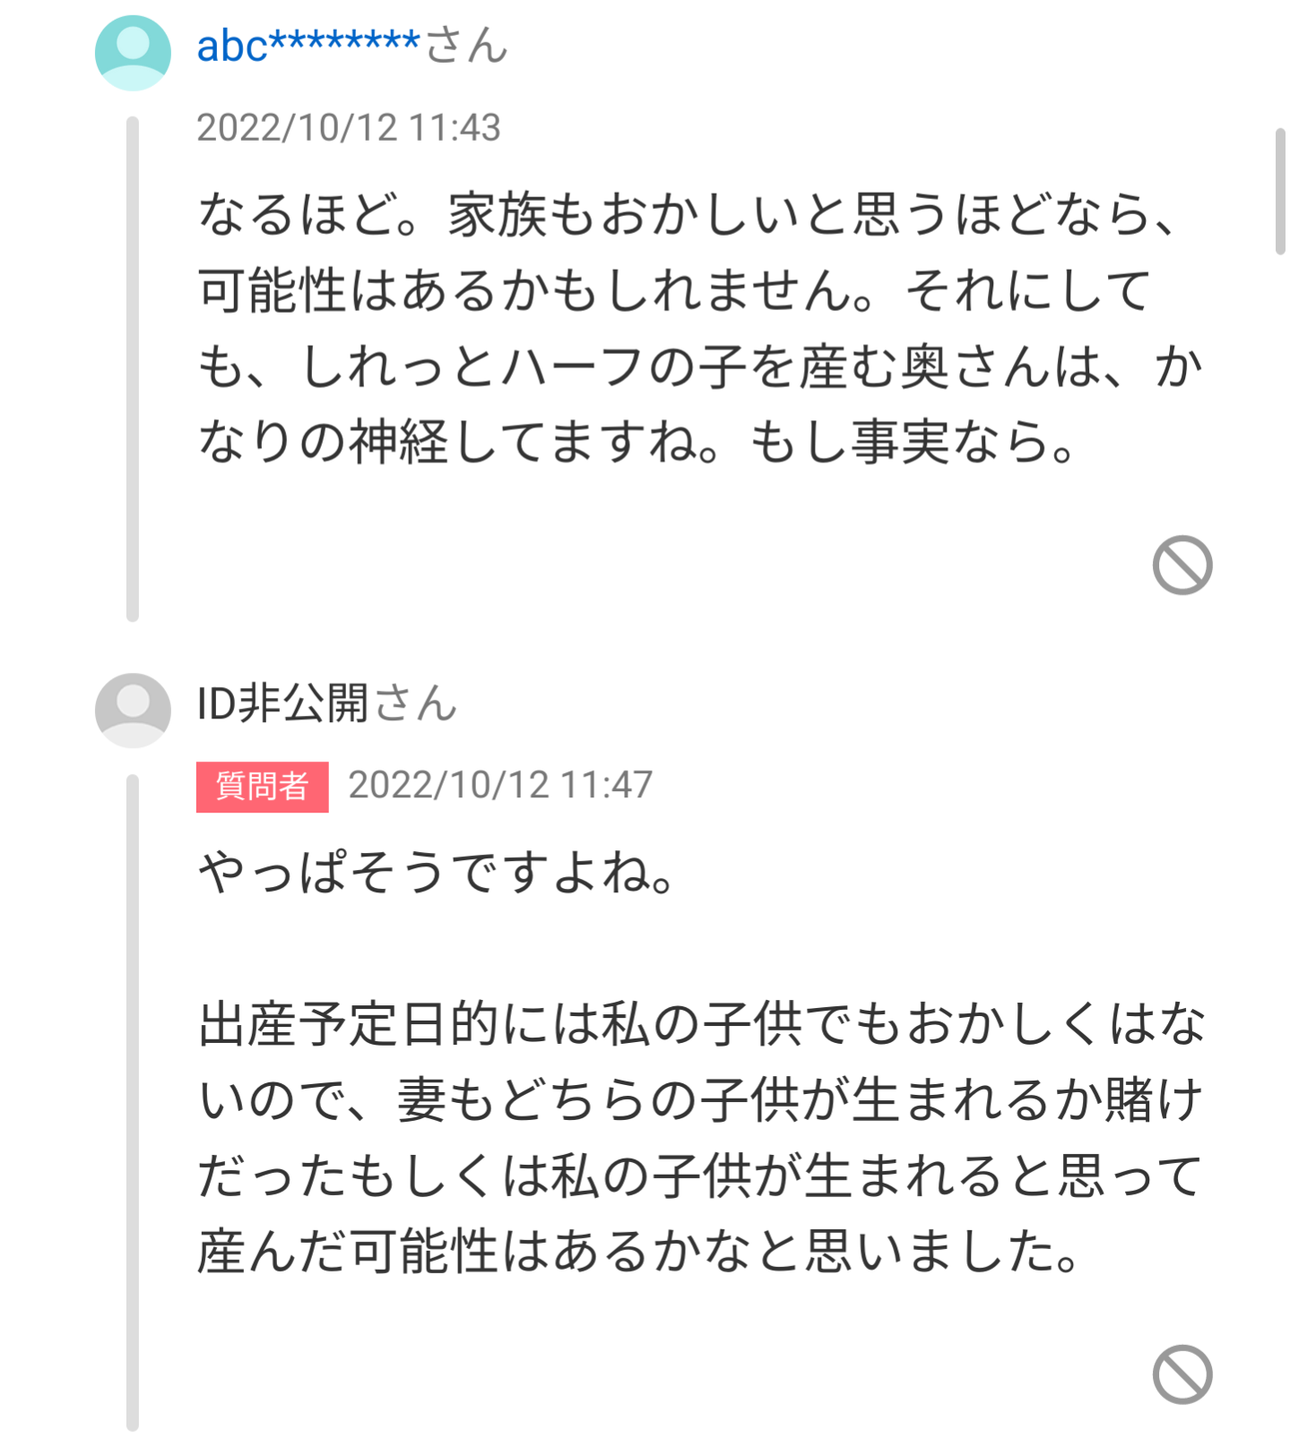1290x1456 pixels.
Task: Open abc******** profile link
Action: tap(308, 46)
